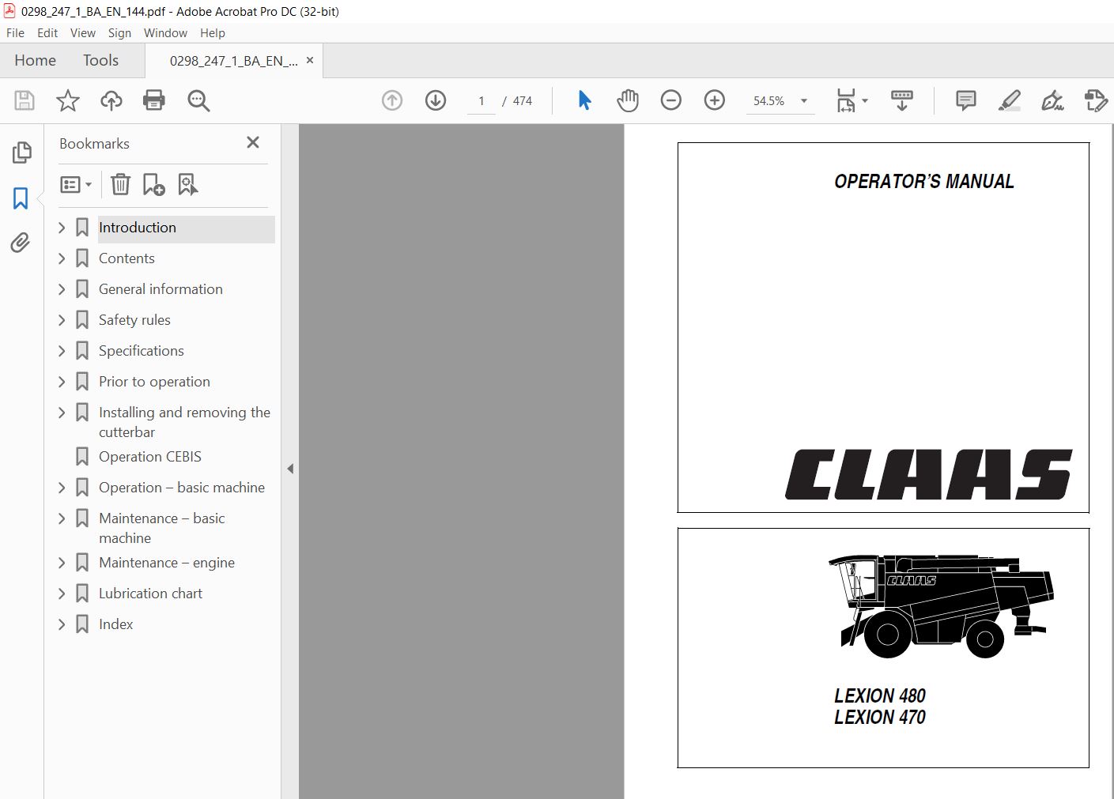1114x799 pixels.
Task: Expand the Maintenance – engine bookmark
Action: 62,563
